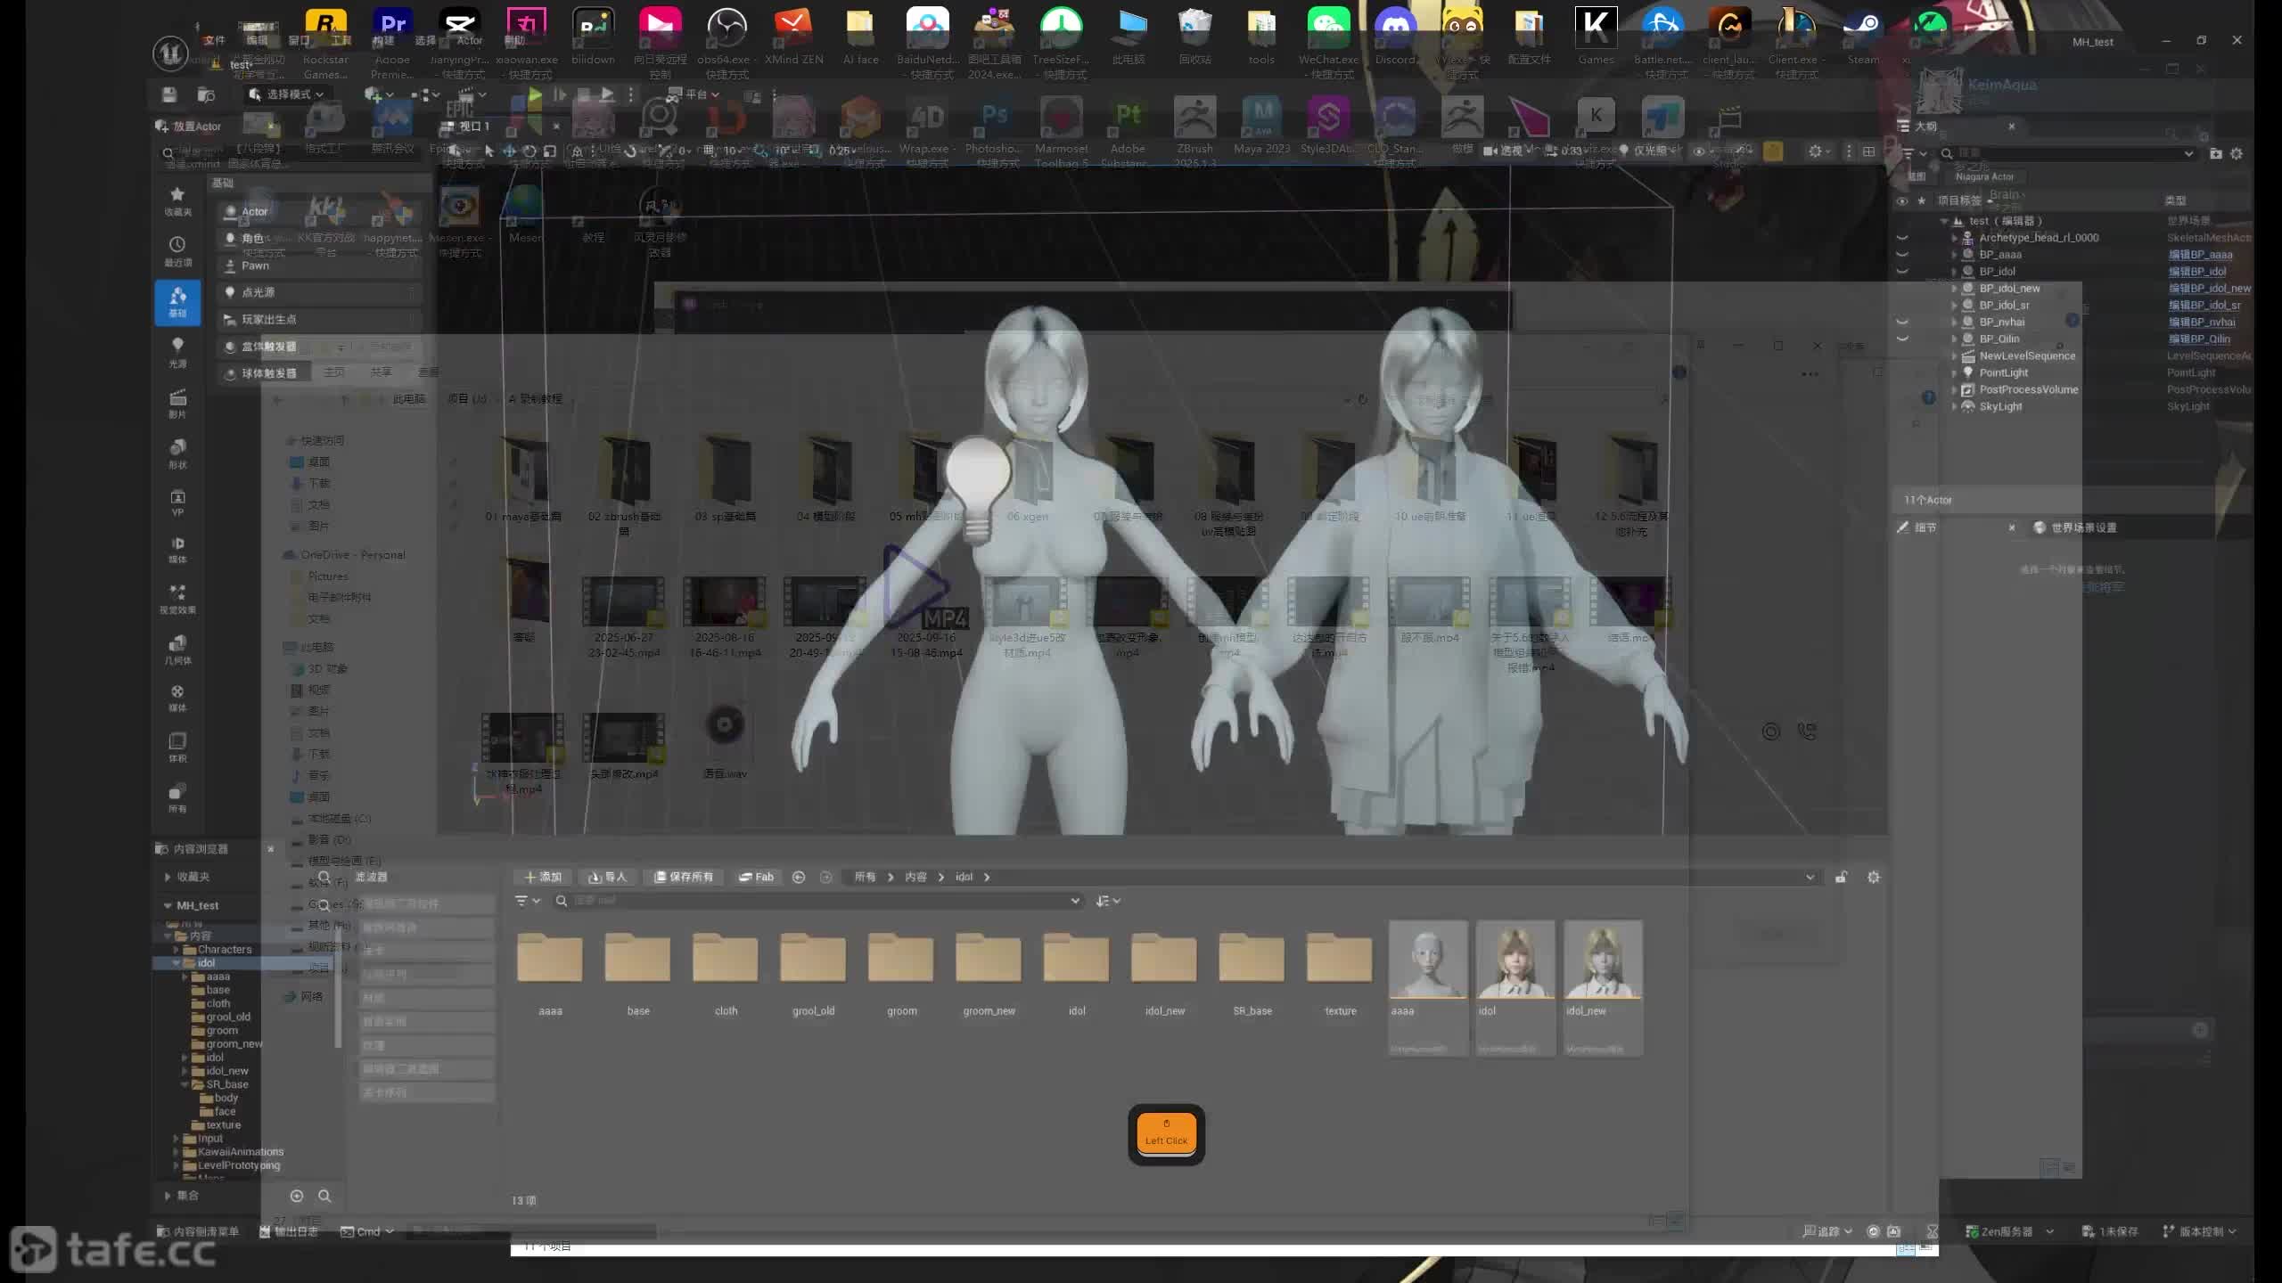
Task: Open the 光源 (Lights) category in Place Actors
Action: 177,351
